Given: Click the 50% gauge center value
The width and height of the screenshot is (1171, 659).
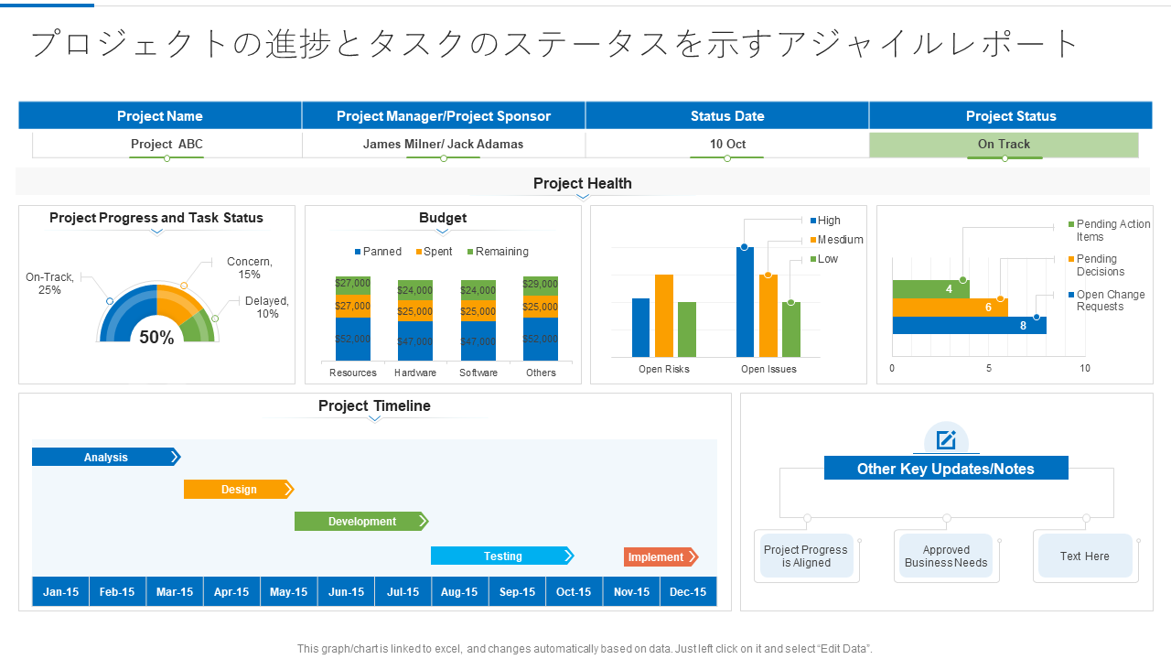Looking at the screenshot, I should [156, 338].
